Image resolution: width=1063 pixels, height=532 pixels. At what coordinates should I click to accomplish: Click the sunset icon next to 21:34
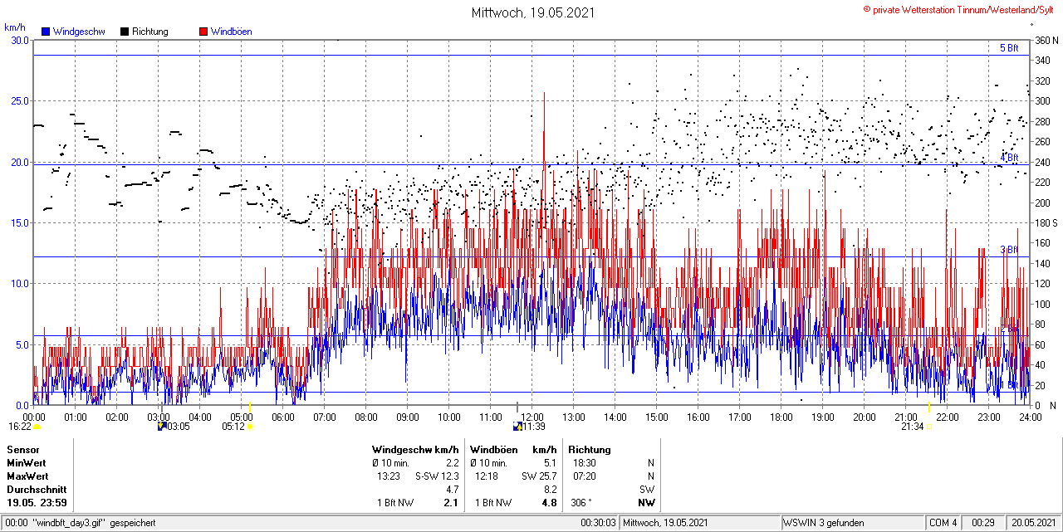coord(928,427)
